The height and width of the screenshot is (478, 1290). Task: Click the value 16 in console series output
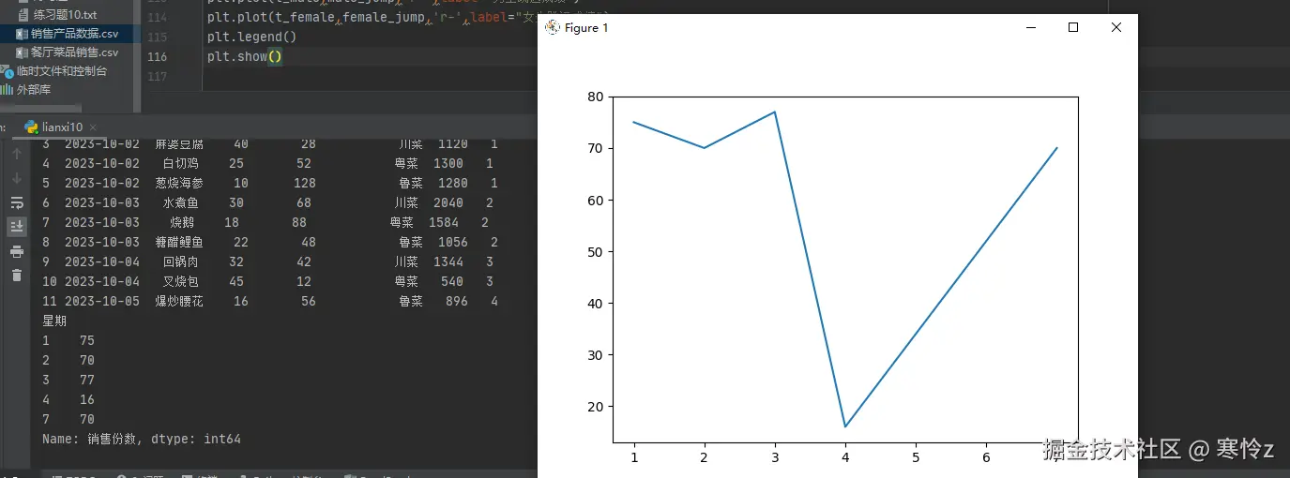pos(87,400)
